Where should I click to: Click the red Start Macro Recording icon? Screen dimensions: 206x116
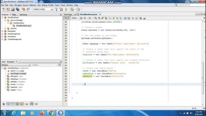pyautogui.click(x=133, y=18)
